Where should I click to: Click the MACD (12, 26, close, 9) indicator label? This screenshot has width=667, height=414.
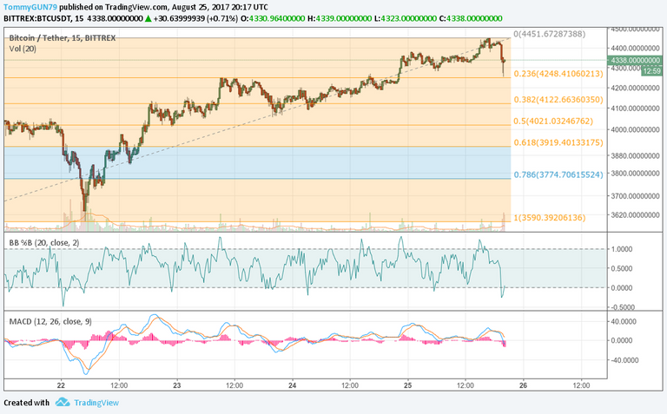[50, 321]
